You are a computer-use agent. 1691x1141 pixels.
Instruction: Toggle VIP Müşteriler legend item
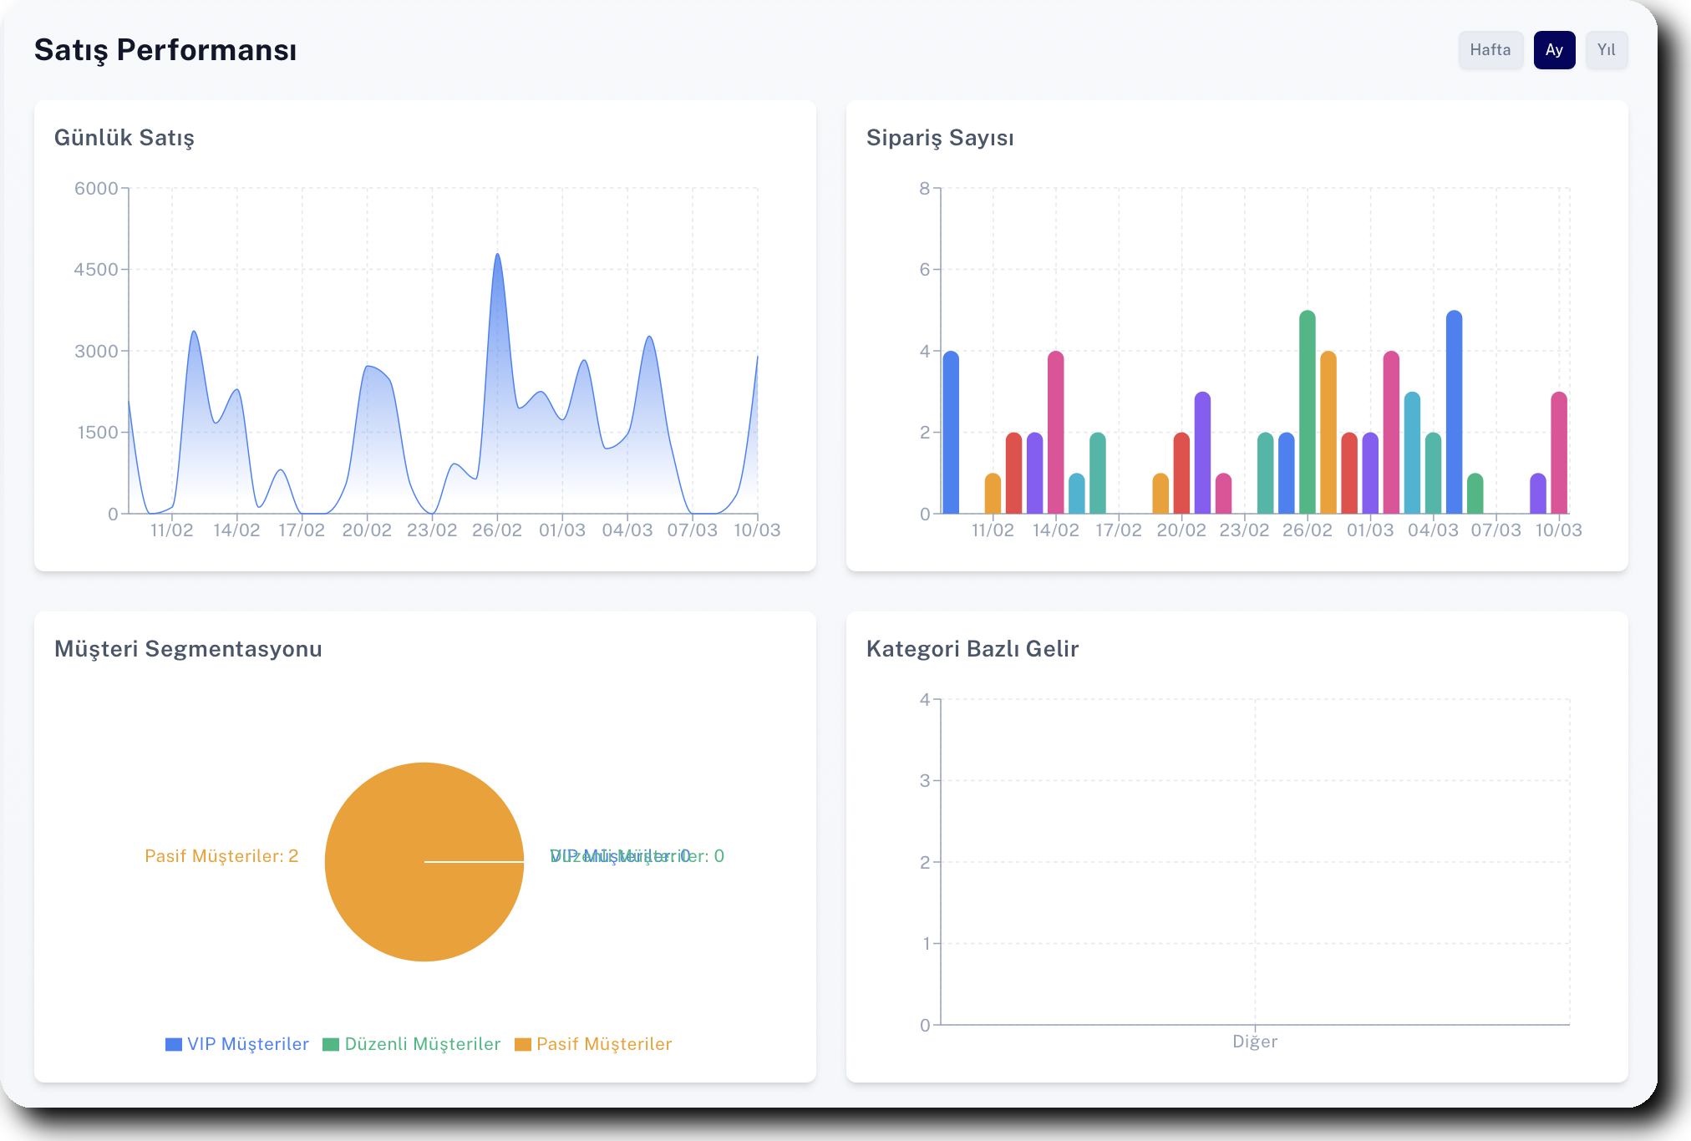[x=247, y=1044]
